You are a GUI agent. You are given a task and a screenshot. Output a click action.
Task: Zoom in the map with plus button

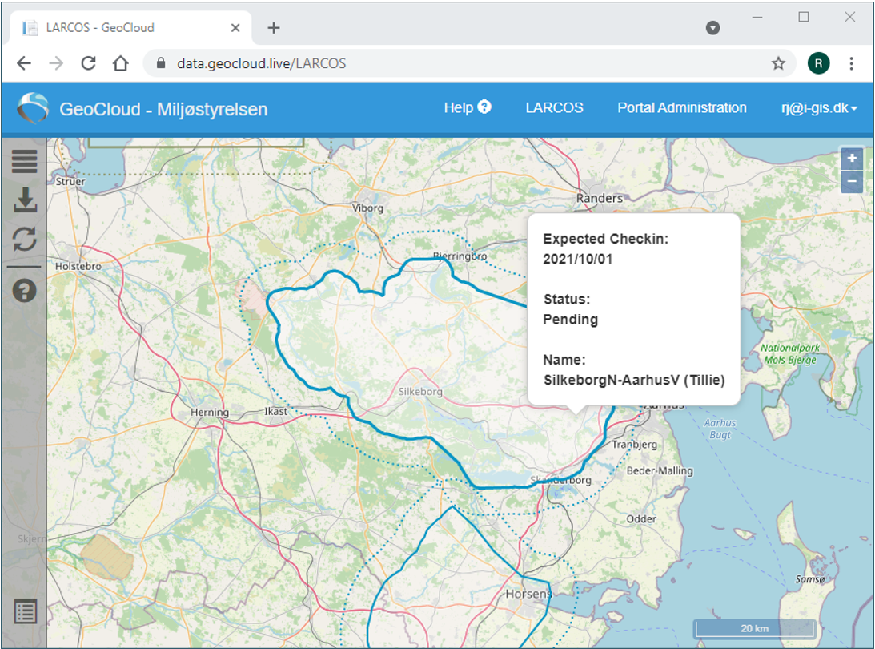click(852, 159)
